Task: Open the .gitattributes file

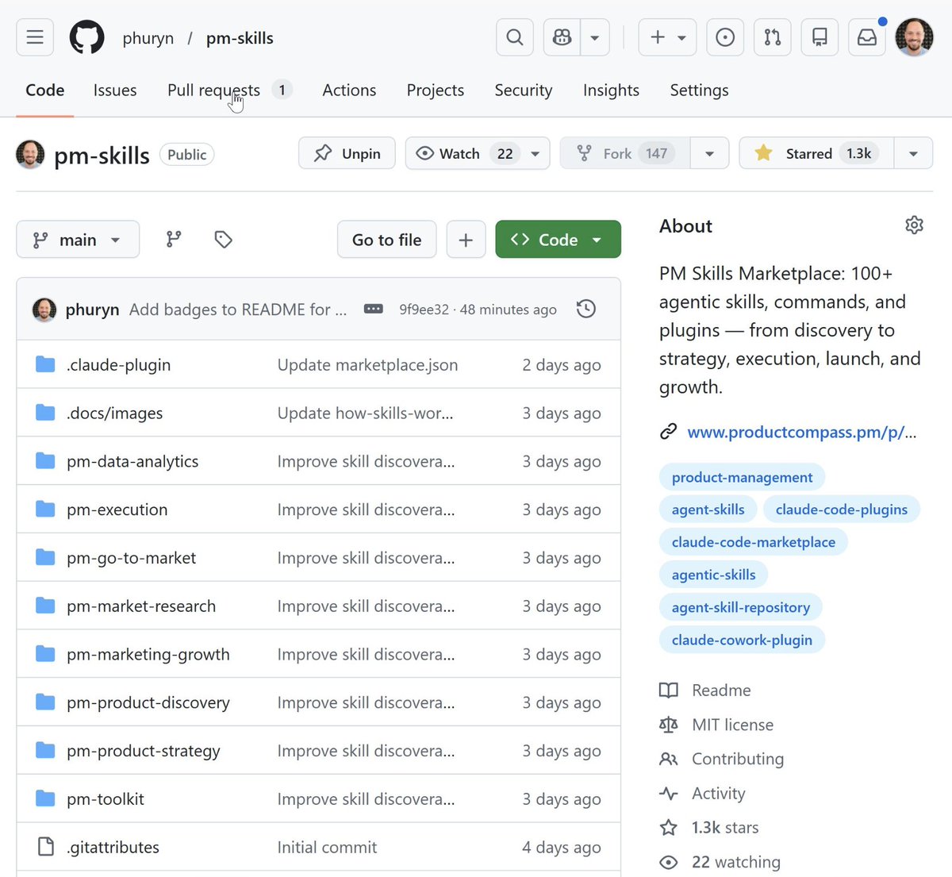Action: 113,848
